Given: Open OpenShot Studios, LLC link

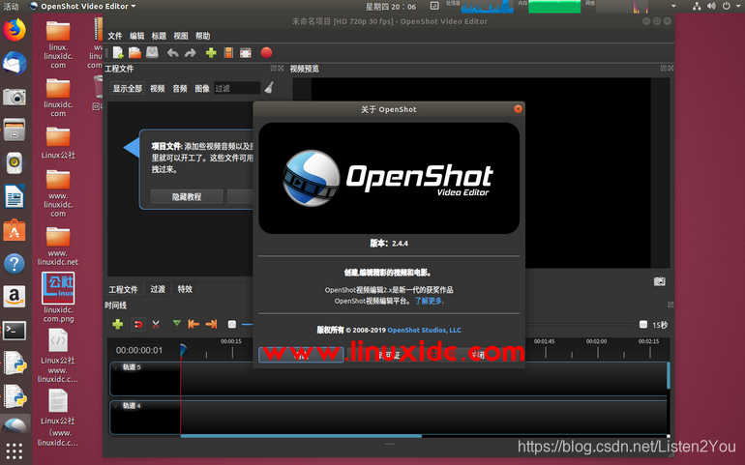Looking at the screenshot, I should (x=424, y=330).
